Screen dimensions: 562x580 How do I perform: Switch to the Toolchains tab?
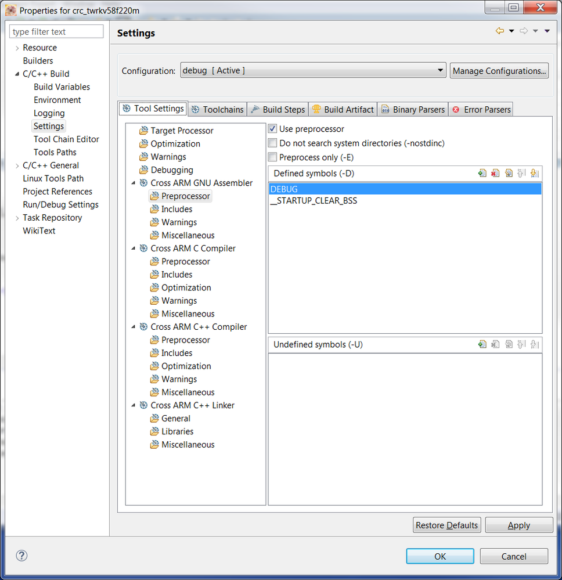pyautogui.click(x=217, y=110)
